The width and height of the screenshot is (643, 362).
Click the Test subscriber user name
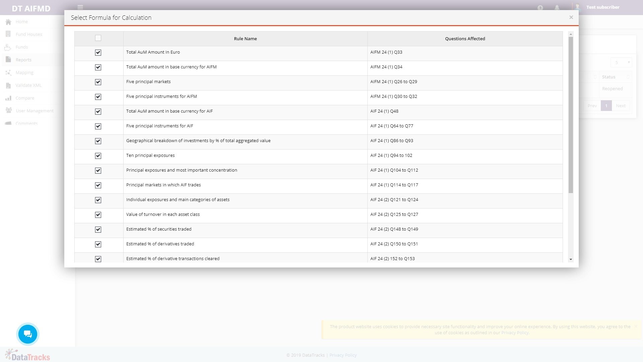point(603,7)
